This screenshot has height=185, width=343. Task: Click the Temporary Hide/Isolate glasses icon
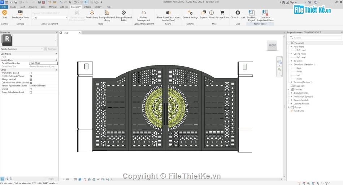point(98,179)
